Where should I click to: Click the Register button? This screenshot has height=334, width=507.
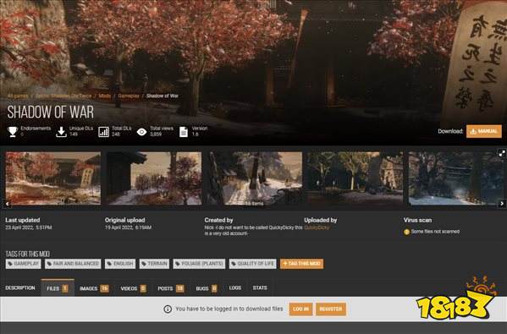330,309
